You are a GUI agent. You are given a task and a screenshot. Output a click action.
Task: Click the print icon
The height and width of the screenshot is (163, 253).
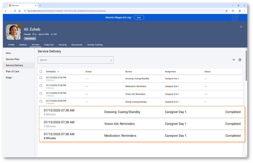240,60
